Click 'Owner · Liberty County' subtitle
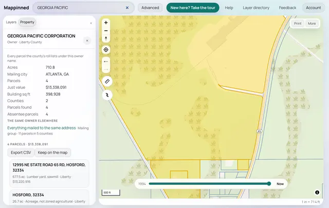Viewport: 329px width, 208px height. click(25, 42)
